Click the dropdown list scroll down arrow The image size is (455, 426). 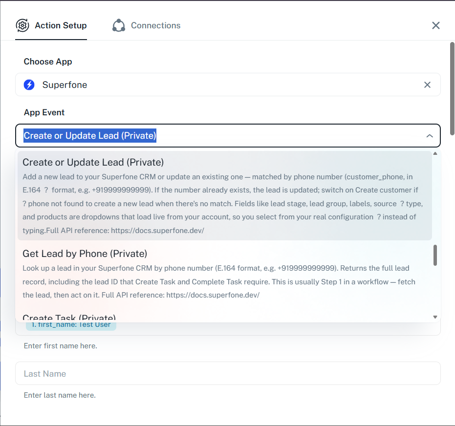point(435,317)
